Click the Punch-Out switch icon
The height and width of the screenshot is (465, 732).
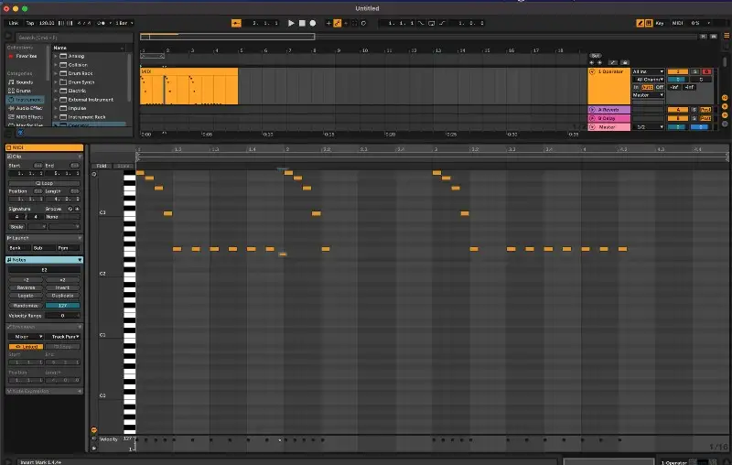[x=442, y=23]
